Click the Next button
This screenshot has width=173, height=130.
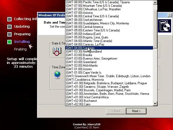click(136, 111)
